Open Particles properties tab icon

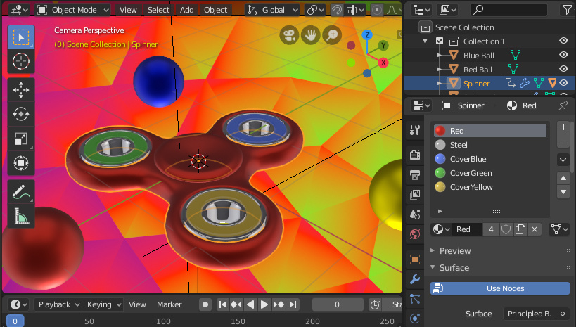pyautogui.click(x=415, y=299)
